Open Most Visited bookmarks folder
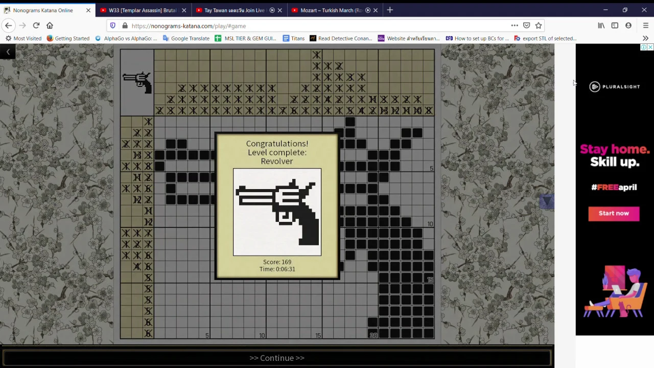Image resolution: width=654 pixels, height=368 pixels. point(24,38)
